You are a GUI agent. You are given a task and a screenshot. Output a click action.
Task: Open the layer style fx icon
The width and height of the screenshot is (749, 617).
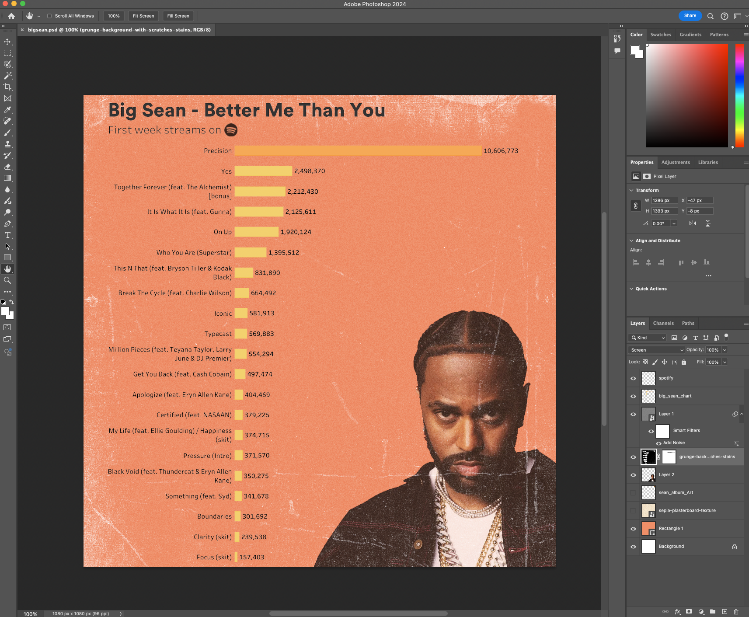pos(677,612)
